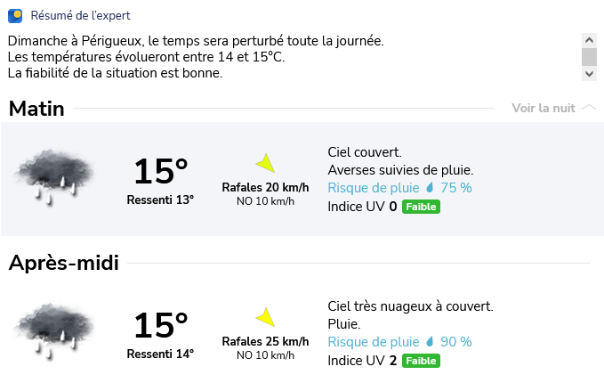The height and width of the screenshot is (391, 604).
Task: Click the summary scrollbar thumb
Action: click(x=589, y=57)
